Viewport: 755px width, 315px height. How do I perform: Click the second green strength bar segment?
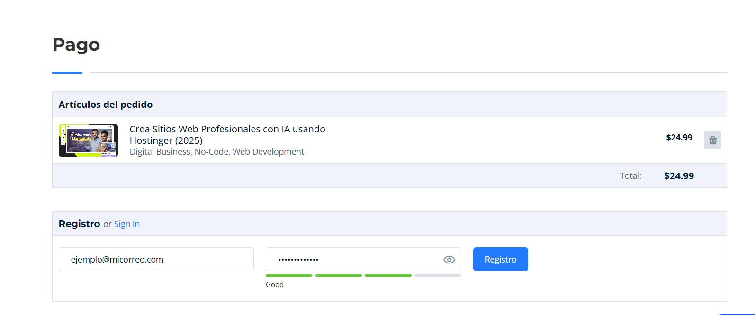[338, 275]
